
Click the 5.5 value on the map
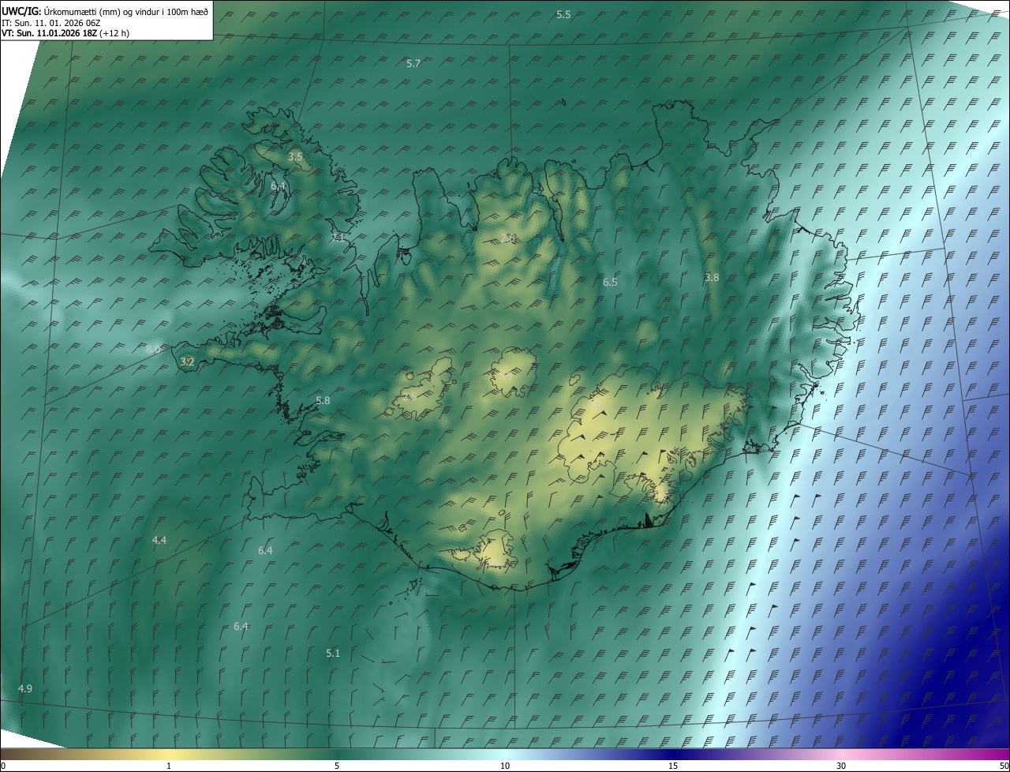[563, 15]
